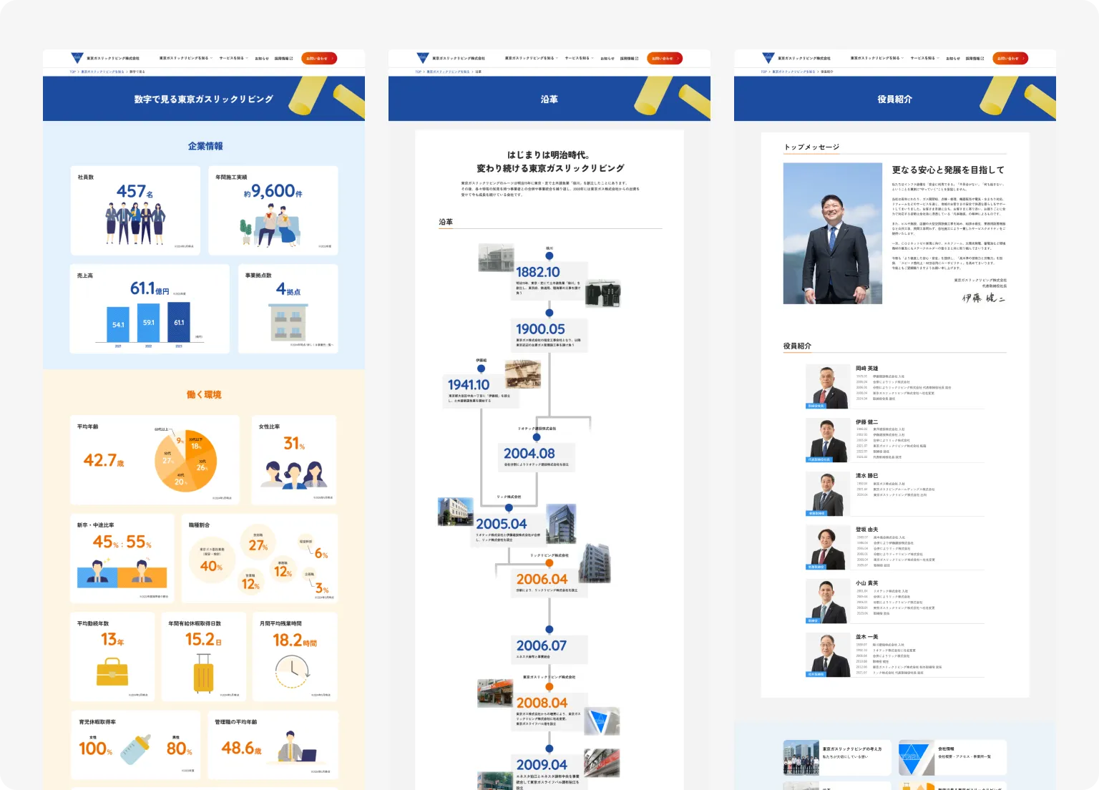Click the 2004.08 timeline heading

(529, 453)
